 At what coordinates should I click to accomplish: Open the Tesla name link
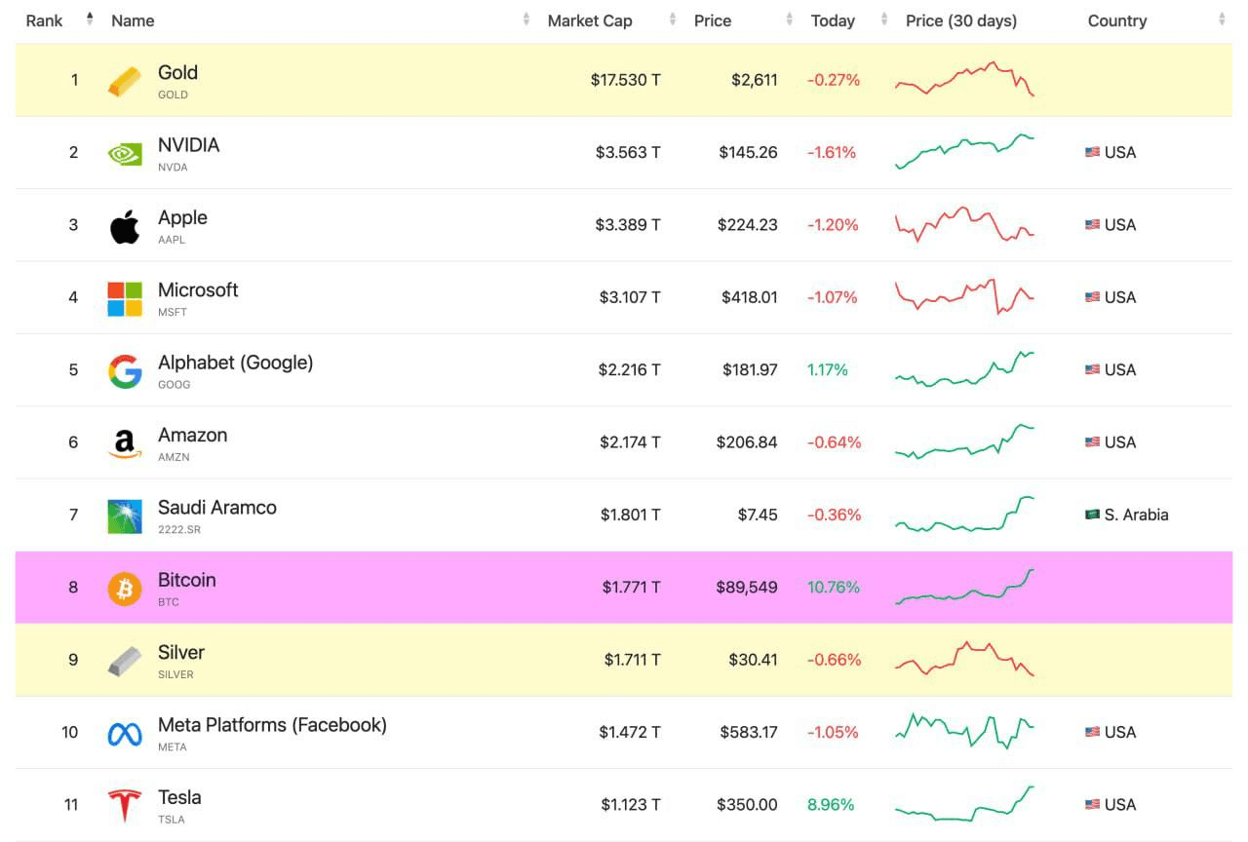click(179, 797)
